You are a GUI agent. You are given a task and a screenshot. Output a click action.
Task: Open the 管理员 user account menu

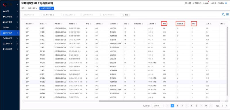coord(221,3)
